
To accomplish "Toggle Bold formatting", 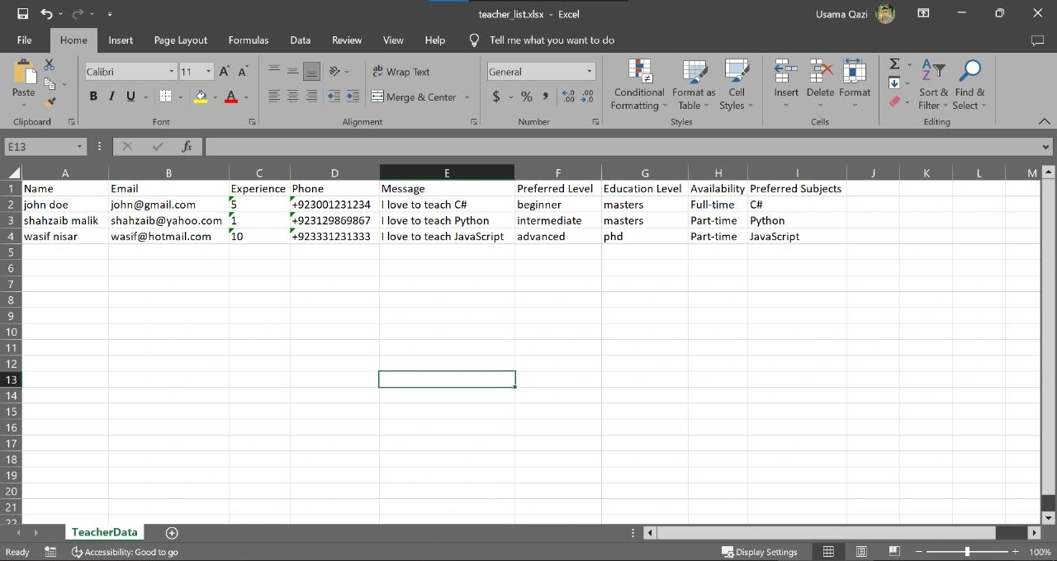I will [x=93, y=97].
